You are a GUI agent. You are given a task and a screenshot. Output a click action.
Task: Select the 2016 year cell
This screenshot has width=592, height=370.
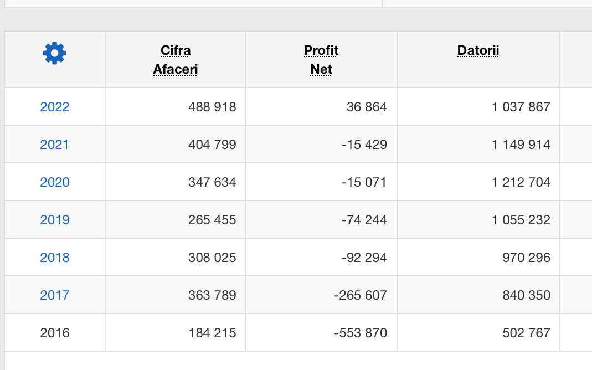click(x=55, y=333)
